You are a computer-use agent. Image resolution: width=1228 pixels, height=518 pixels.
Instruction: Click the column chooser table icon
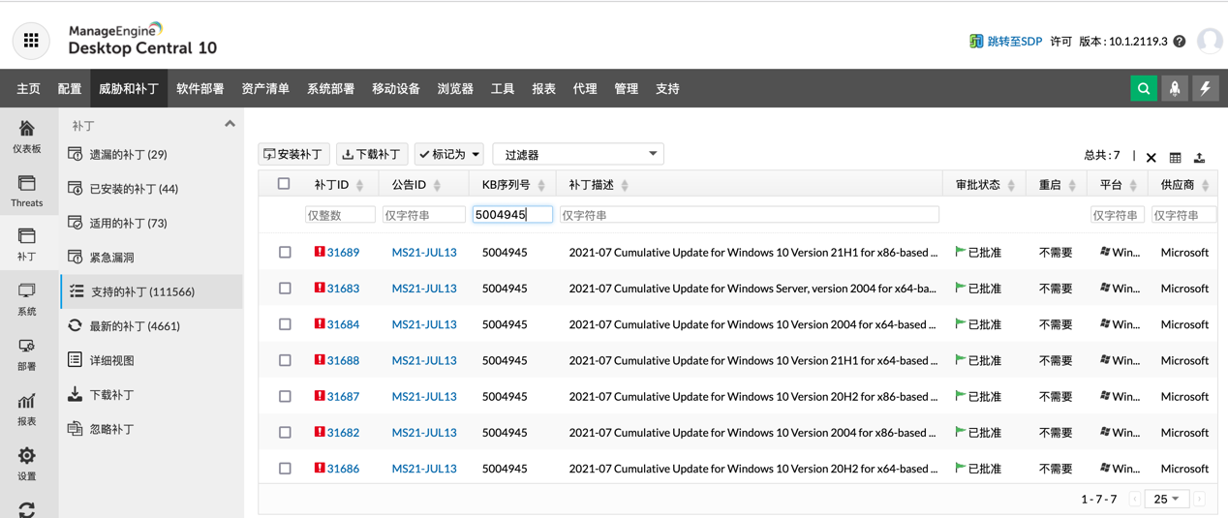click(1175, 157)
